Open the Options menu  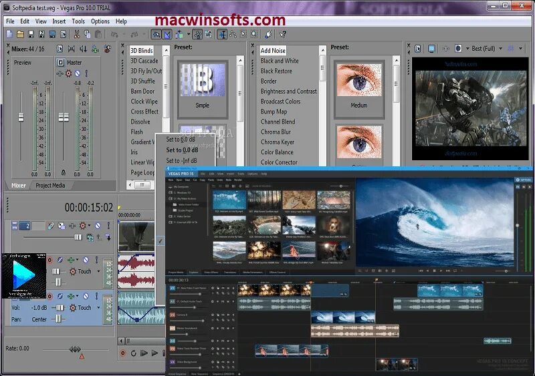click(x=100, y=21)
